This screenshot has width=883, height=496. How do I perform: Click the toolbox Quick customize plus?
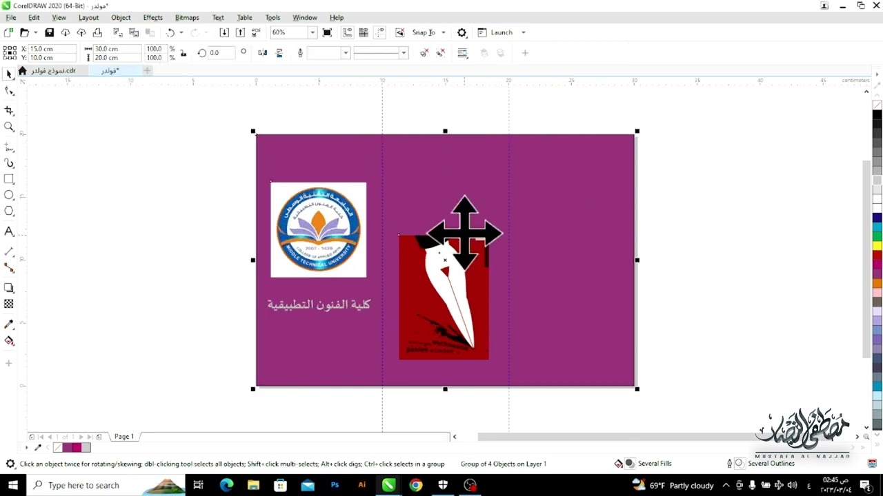point(9,363)
